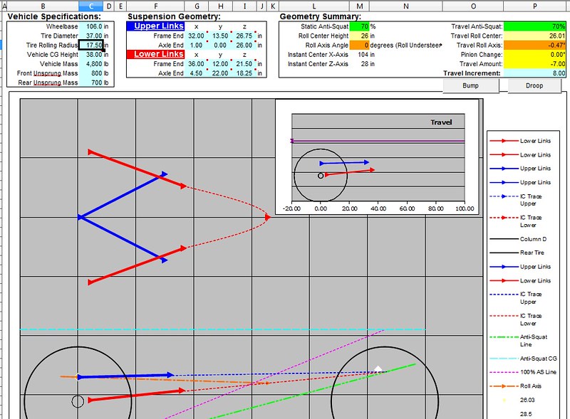The width and height of the screenshot is (570, 419).
Task: Select the column C header
Action: click(91, 6)
